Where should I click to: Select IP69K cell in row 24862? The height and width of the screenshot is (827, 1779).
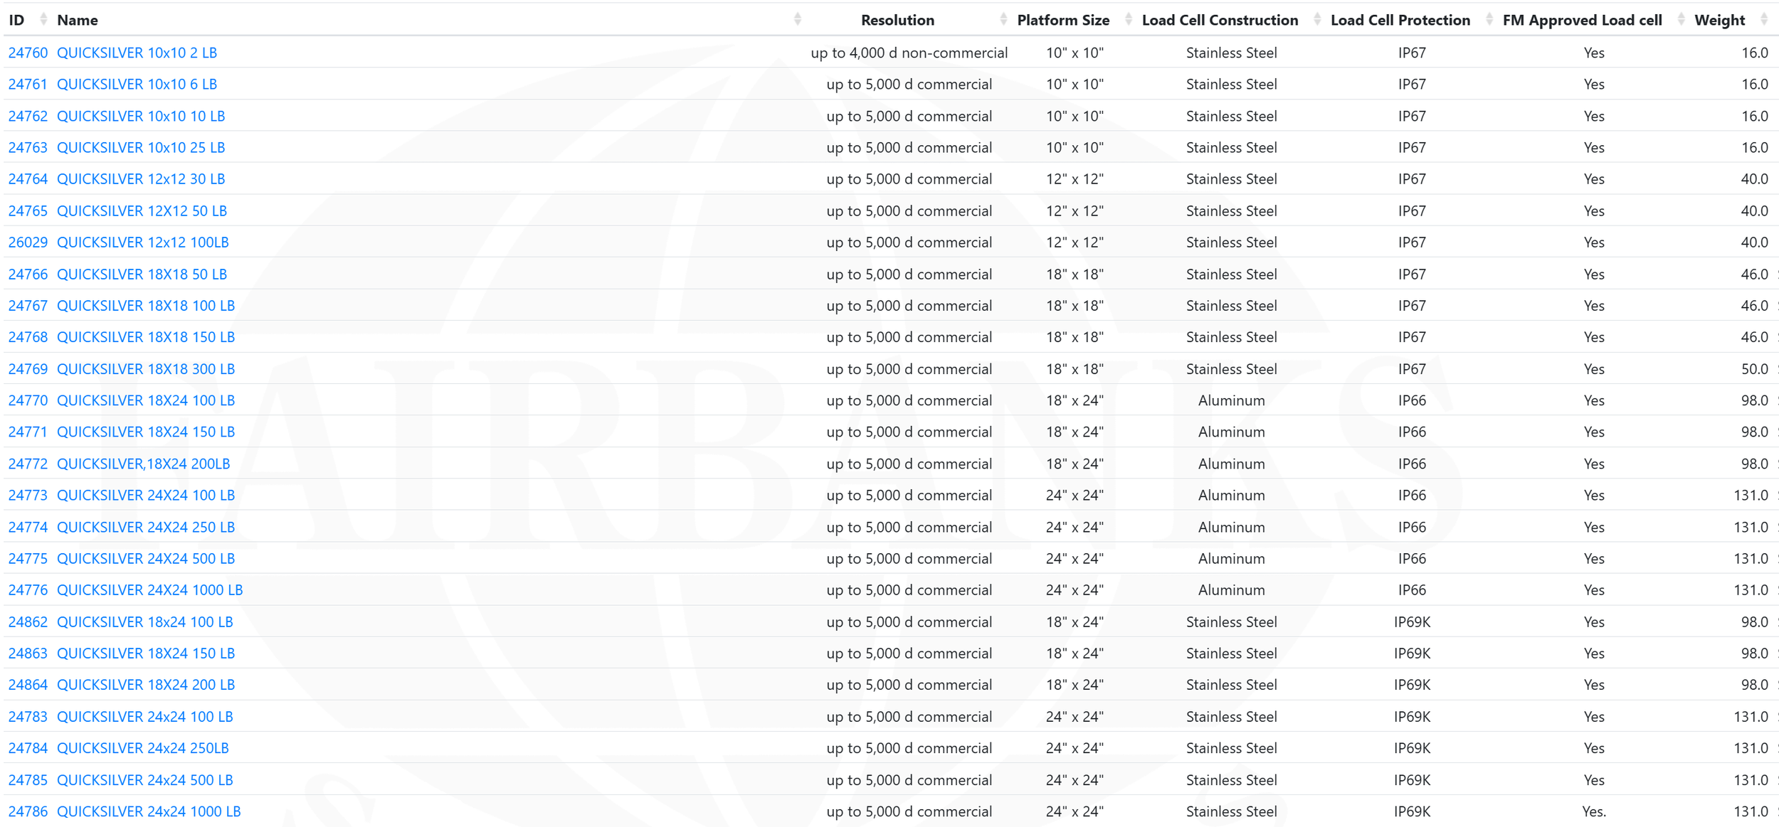(x=1412, y=621)
